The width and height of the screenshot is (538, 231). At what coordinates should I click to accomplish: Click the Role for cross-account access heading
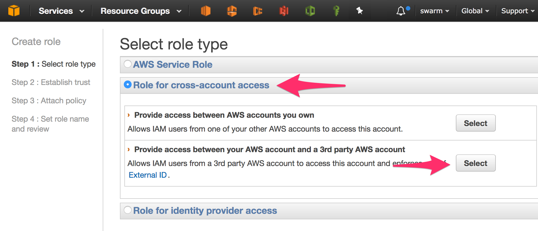[x=201, y=85]
